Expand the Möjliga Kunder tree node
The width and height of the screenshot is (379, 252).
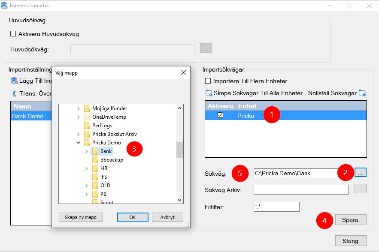pyautogui.click(x=78, y=108)
